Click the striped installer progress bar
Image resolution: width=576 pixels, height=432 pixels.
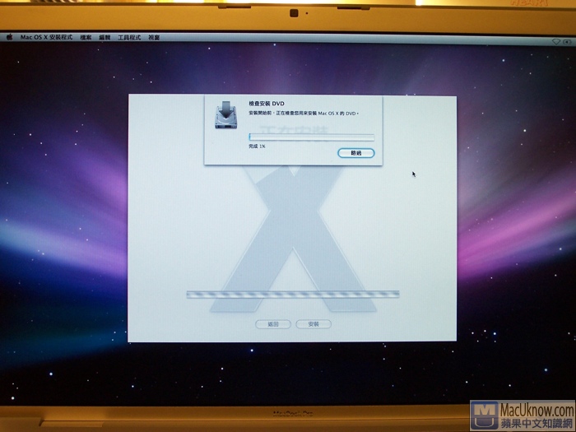coord(293,295)
